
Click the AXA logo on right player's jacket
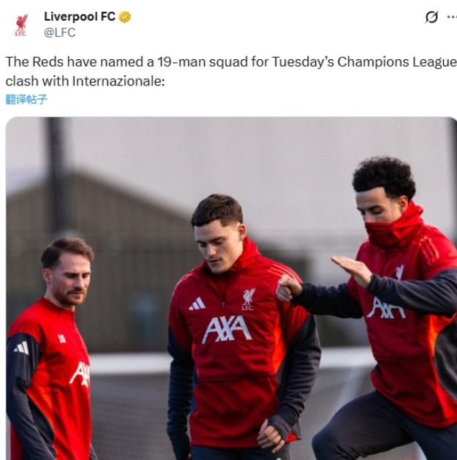click(x=386, y=308)
